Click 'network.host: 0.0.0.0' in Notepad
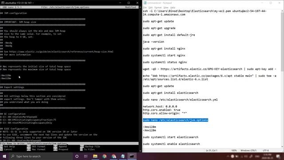The width and height of the screenshot is (284, 160). click(x=160, y=107)
